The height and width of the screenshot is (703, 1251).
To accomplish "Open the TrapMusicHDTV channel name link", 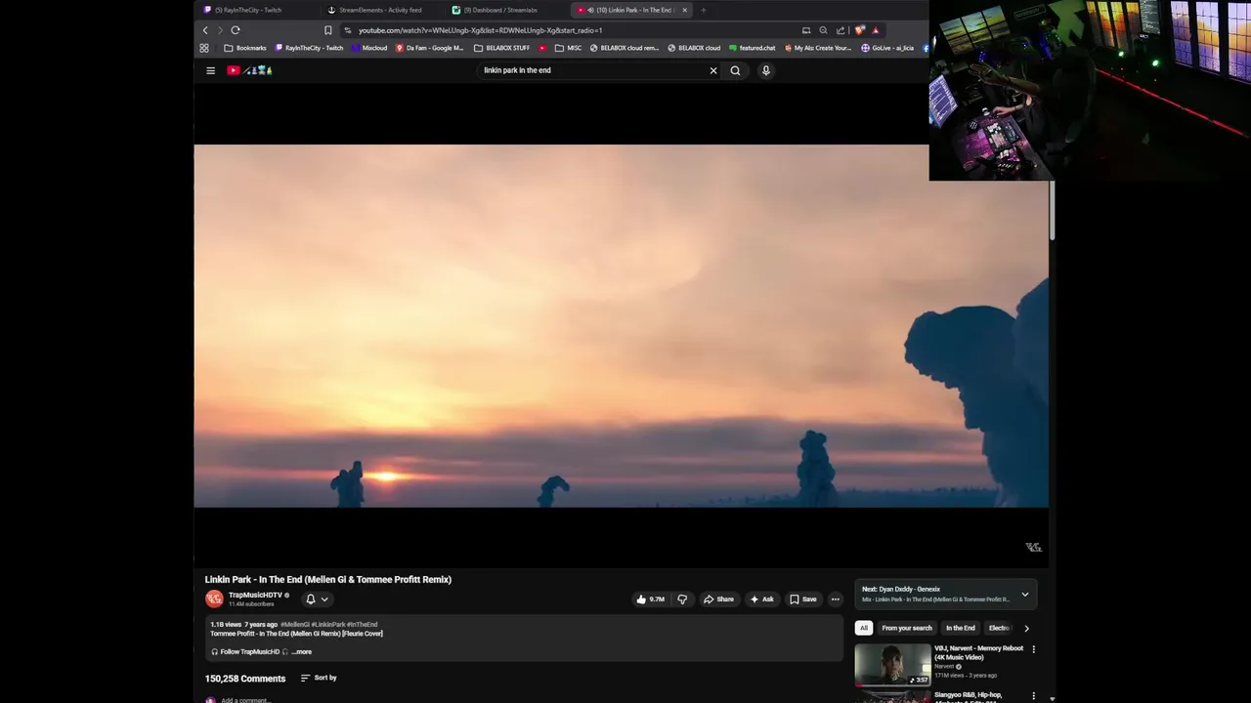I will point(255,595).
